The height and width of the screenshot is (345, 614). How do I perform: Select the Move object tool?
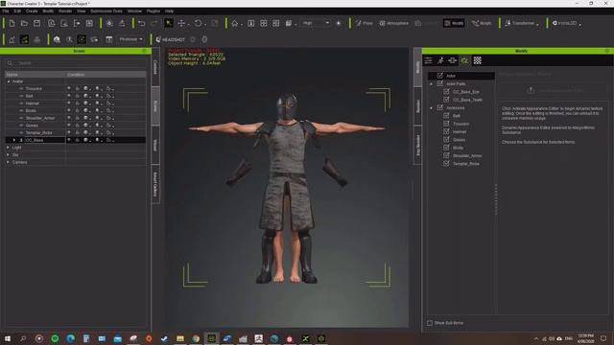[x=181, y=23]
